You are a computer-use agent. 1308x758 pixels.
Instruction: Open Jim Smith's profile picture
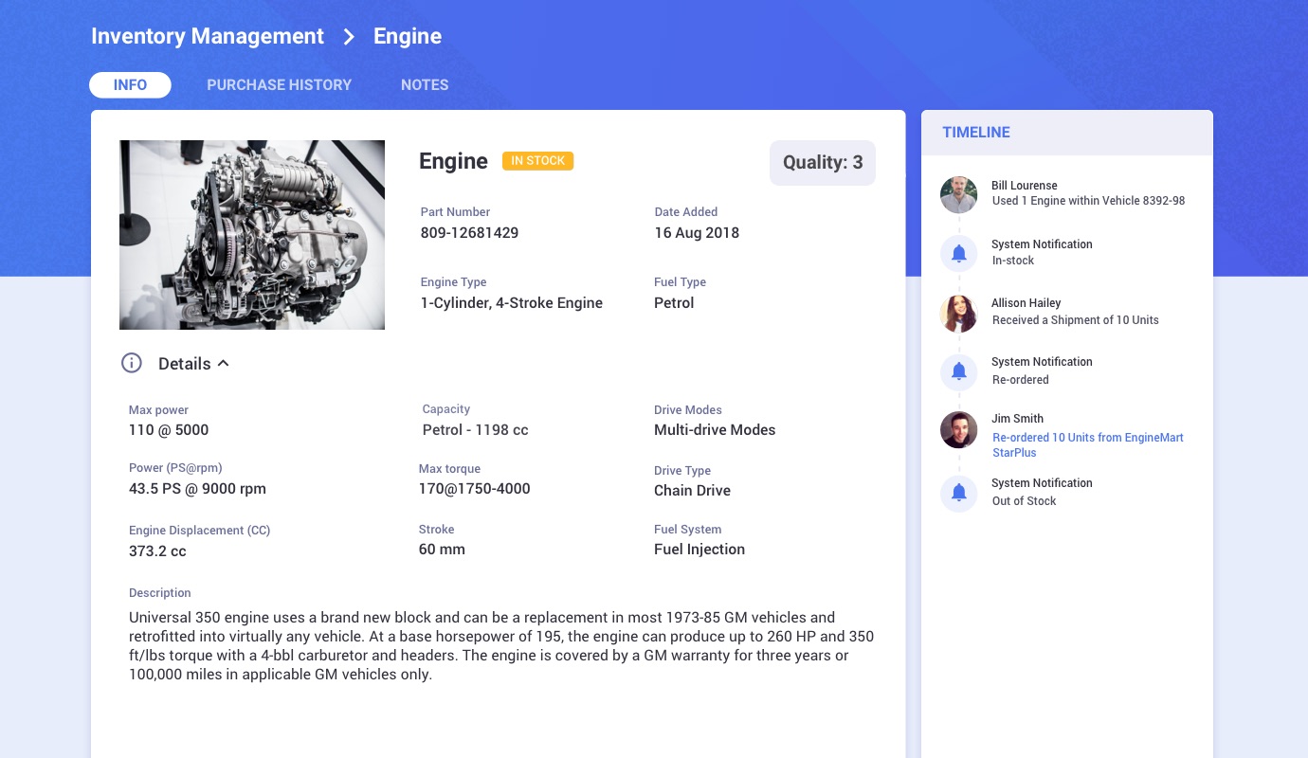(958, 429)
